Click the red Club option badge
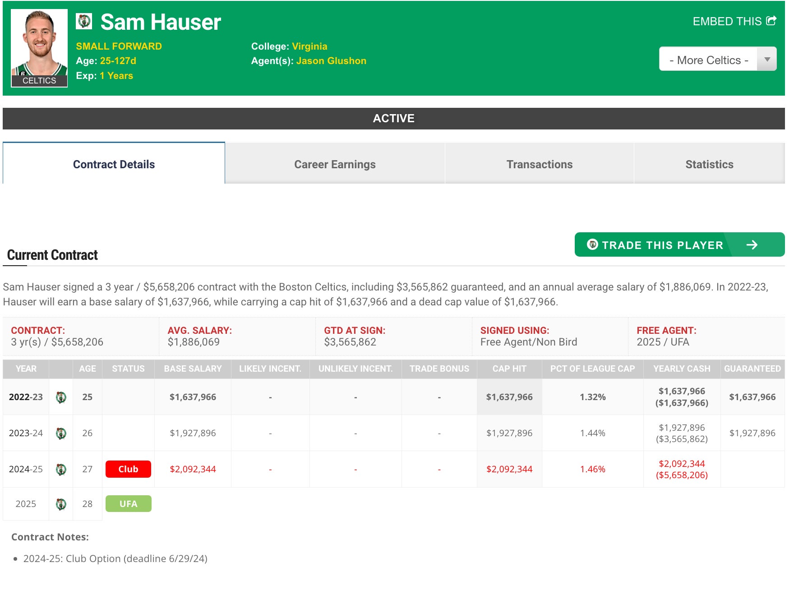 click(x=128, y=469)
